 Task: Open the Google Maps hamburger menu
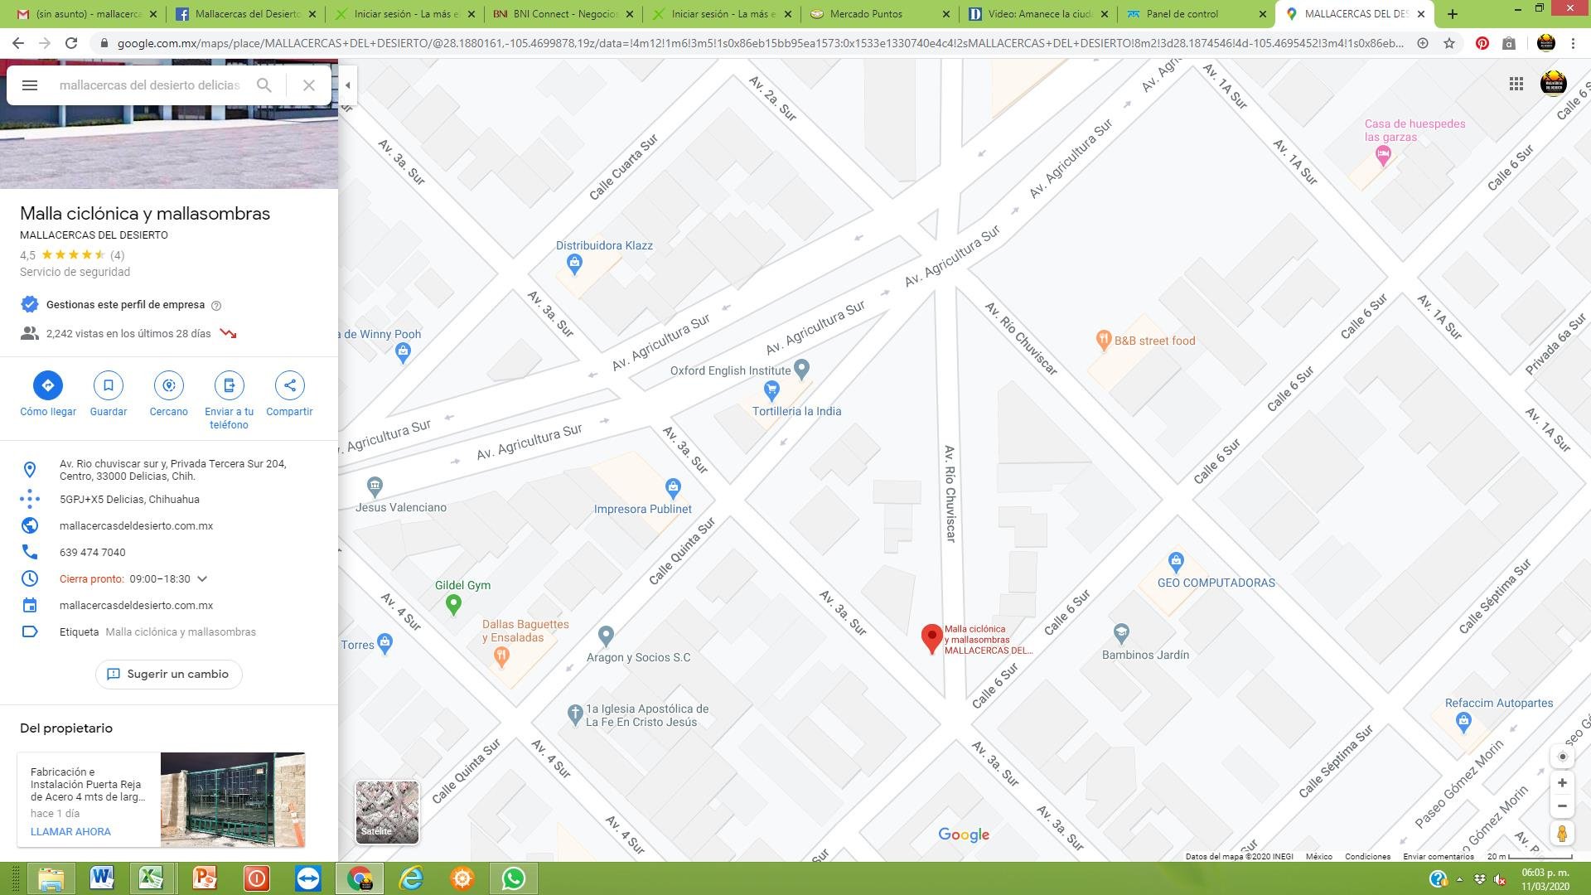click(30, 85)
